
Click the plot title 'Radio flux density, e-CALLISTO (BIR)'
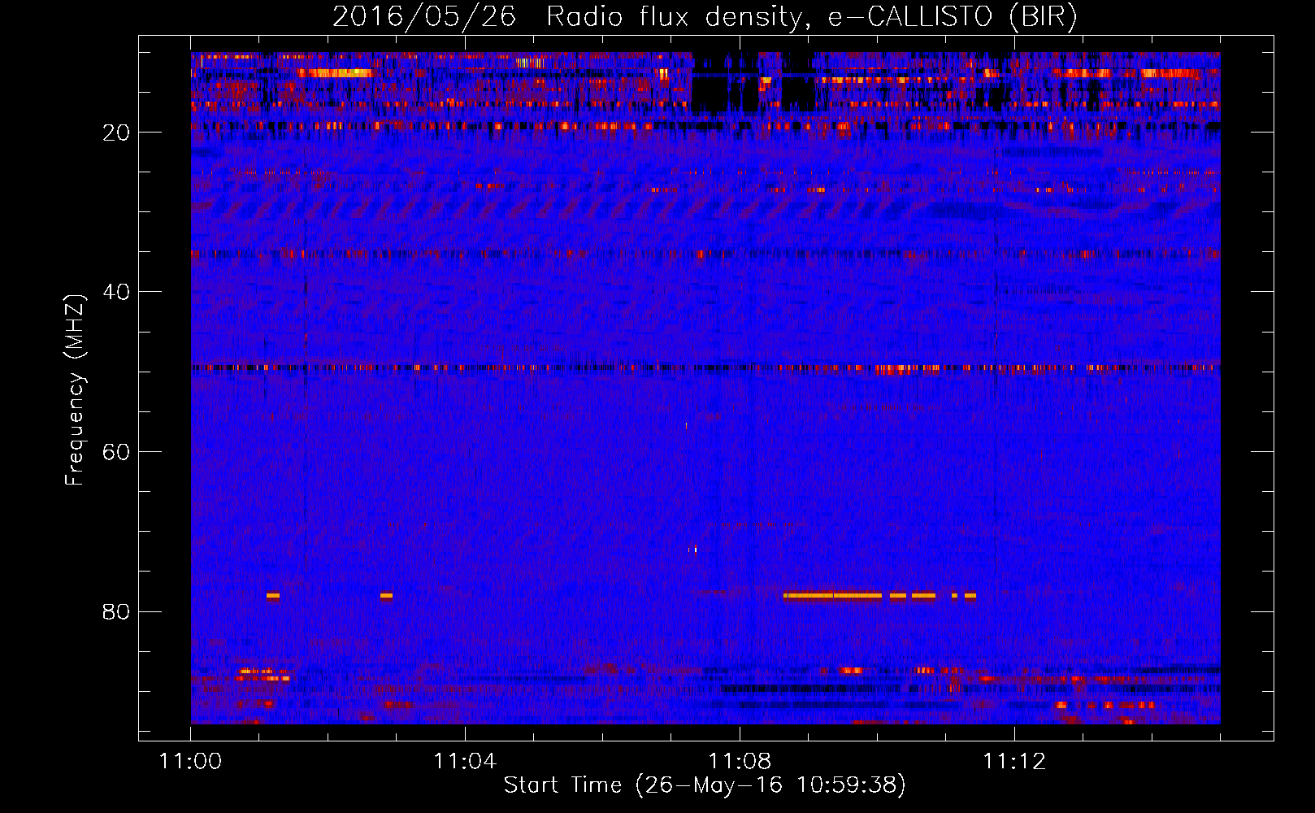[811, 16]
